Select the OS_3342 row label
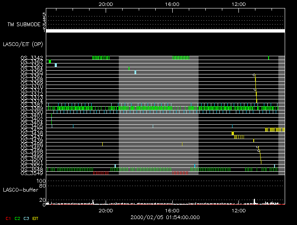The image size is (297, 225). click(32, 58)
